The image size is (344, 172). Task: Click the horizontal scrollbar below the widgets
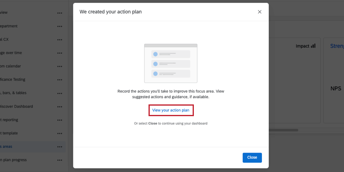[283, 130]
